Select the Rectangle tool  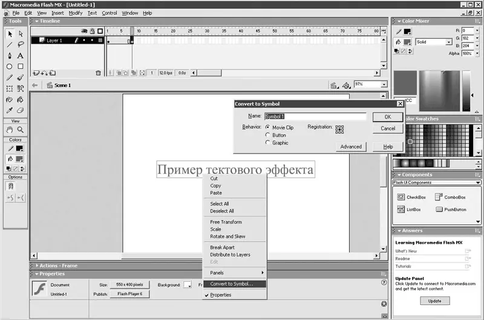point(21,67)
